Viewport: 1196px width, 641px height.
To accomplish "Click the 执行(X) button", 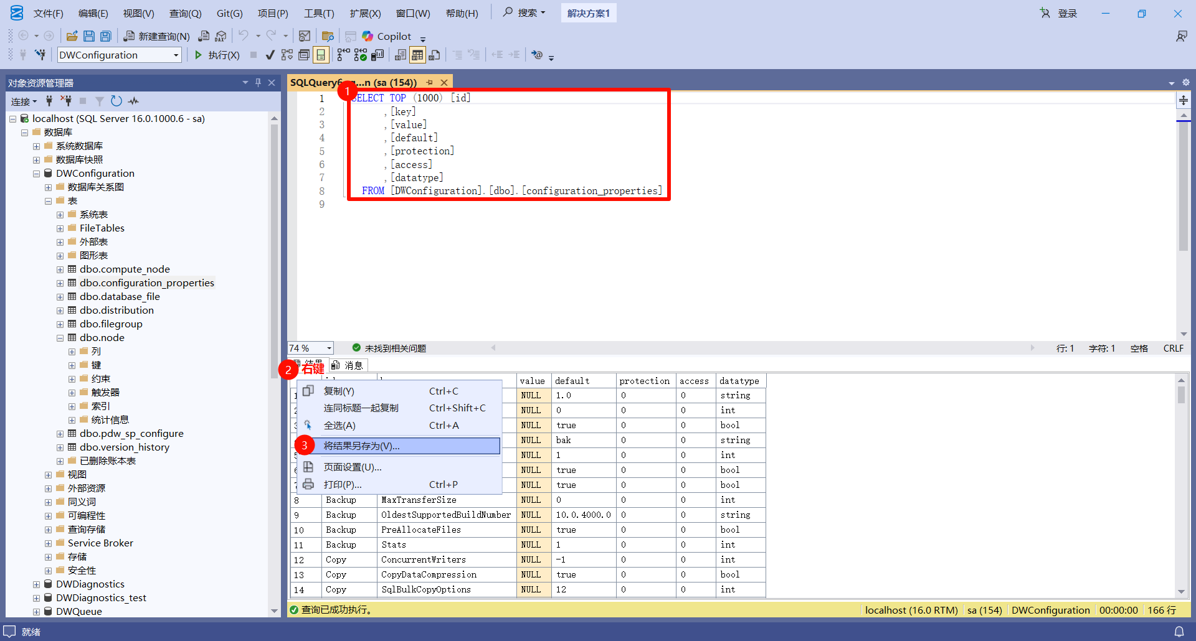I will [x=217, y=55].
